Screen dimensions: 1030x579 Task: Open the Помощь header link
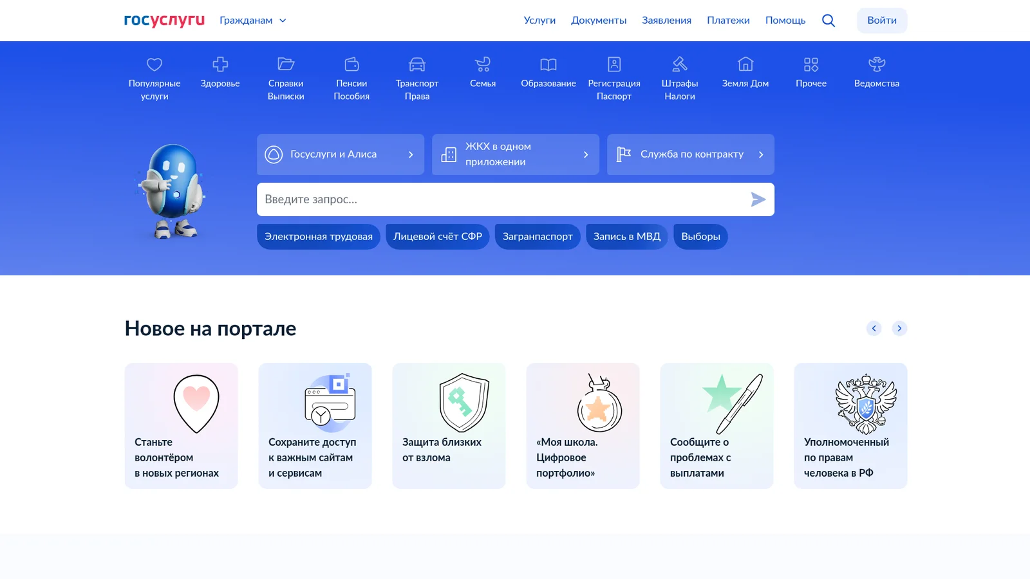785,21
